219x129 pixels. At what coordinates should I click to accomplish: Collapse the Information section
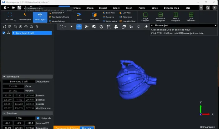(x=4, y=77)
